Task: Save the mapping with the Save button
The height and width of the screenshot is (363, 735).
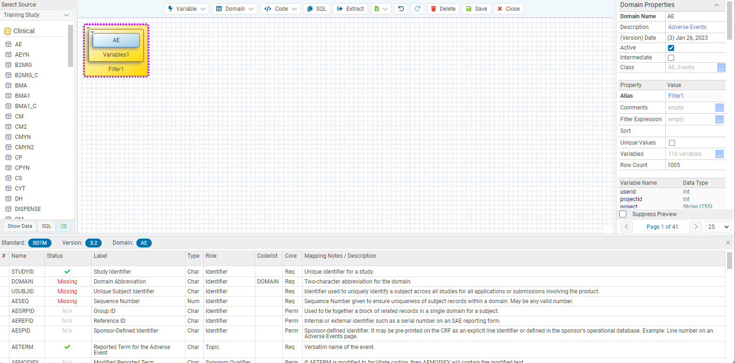Action: (476, 9)
